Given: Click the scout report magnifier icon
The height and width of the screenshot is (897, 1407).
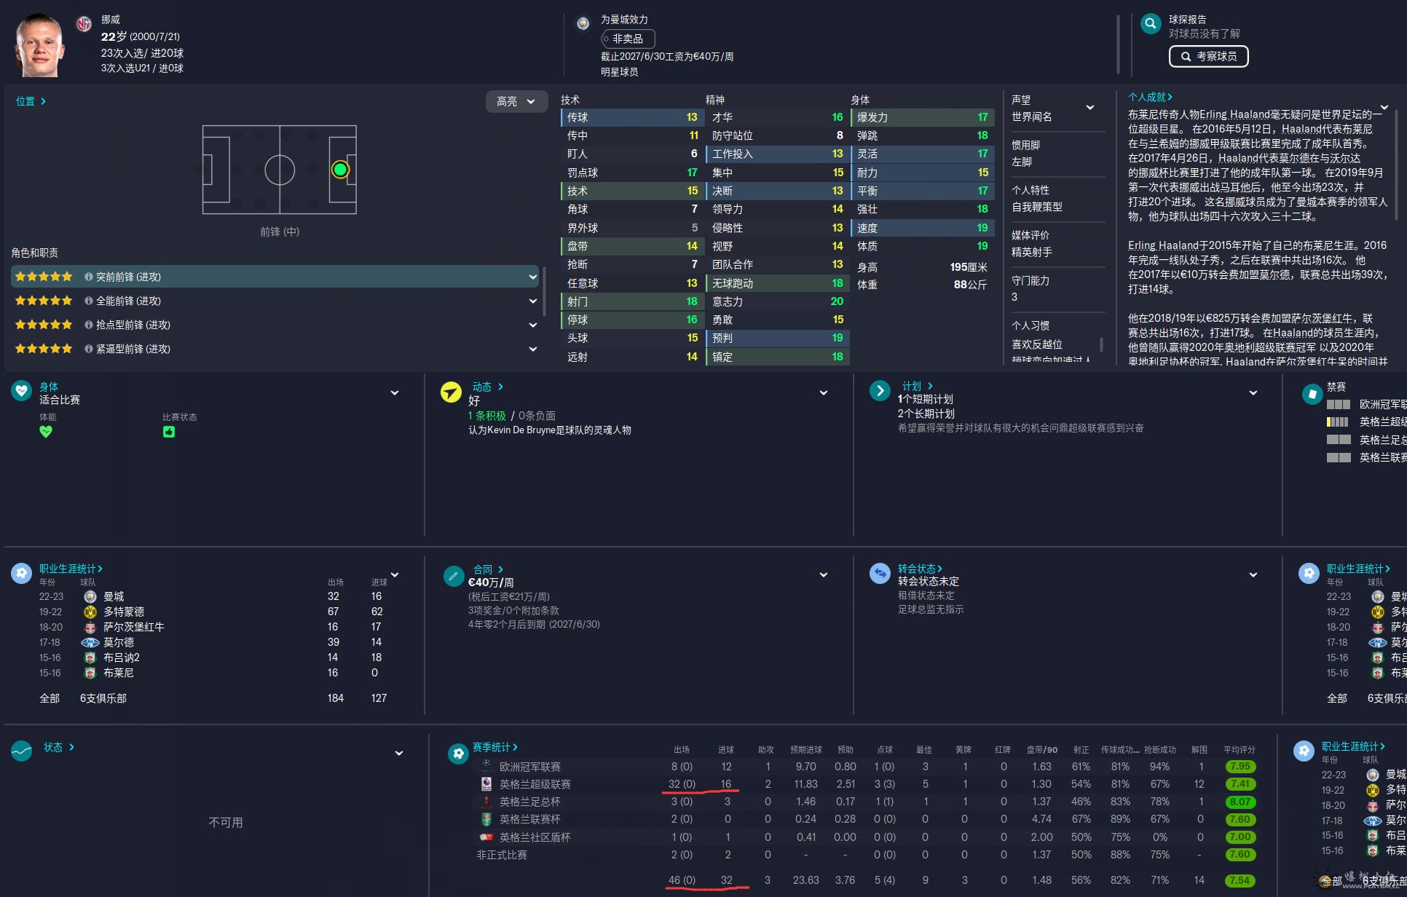Looking at the screenshot, I should (x=1150, y=24).
